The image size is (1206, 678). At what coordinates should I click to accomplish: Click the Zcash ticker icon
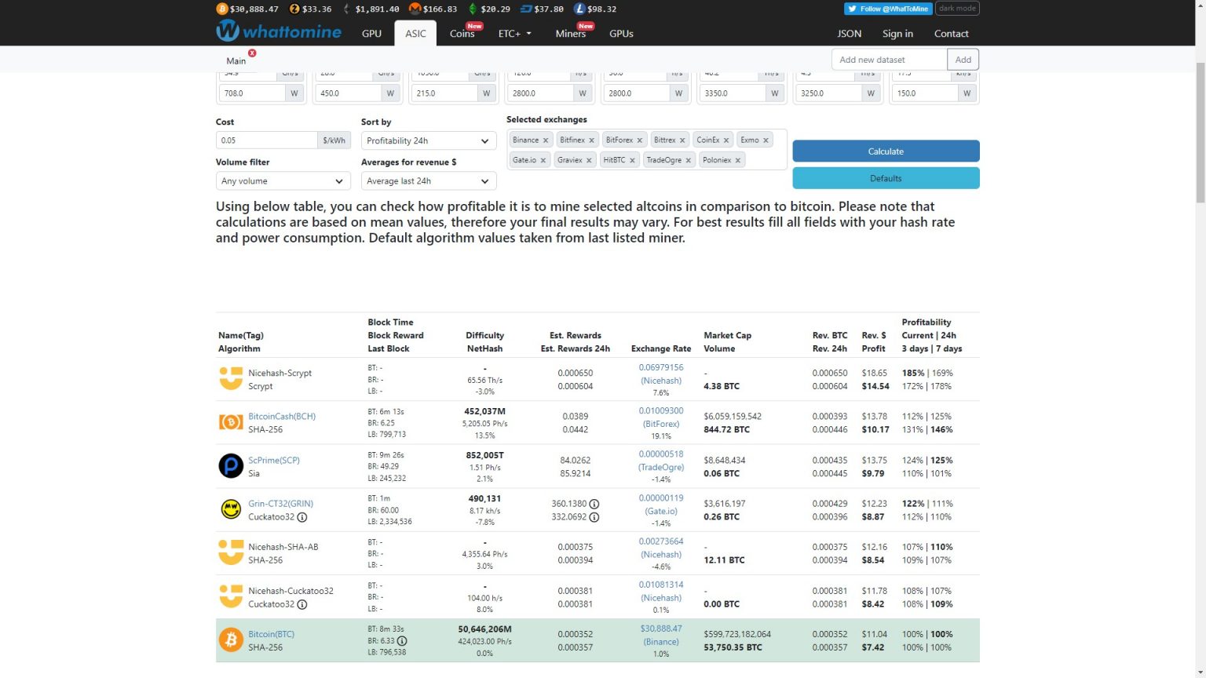(294, 9)
